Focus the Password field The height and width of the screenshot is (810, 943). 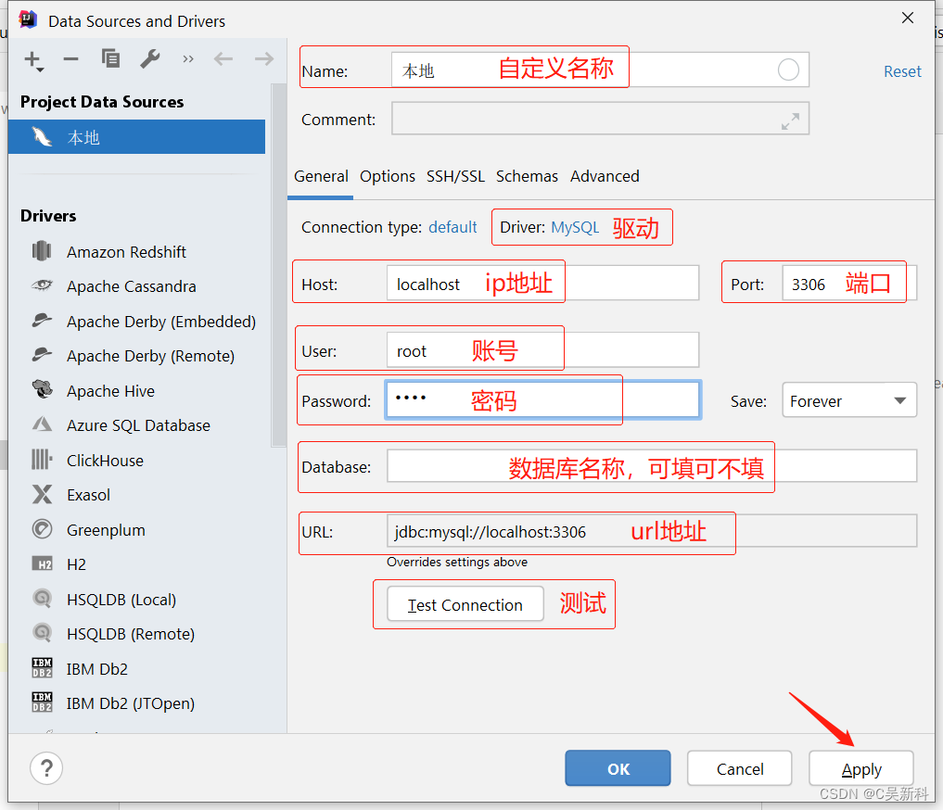click(x=542, y=399)
